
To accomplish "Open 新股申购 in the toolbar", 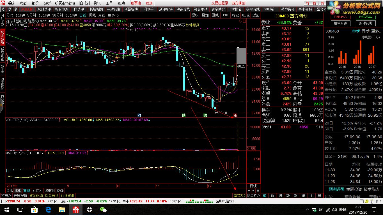I will coord(61,9).
